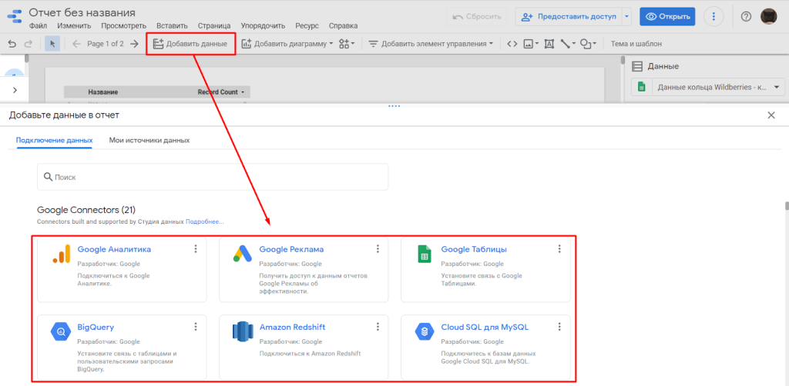Click the Google Реклама logo icon

[243, 254]
